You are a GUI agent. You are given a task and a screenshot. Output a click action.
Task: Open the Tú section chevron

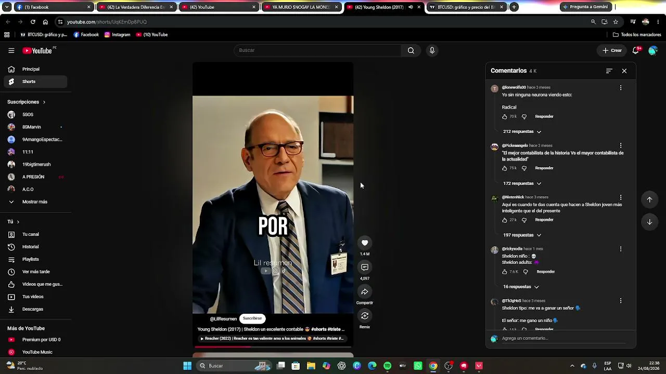pos(18,222)
